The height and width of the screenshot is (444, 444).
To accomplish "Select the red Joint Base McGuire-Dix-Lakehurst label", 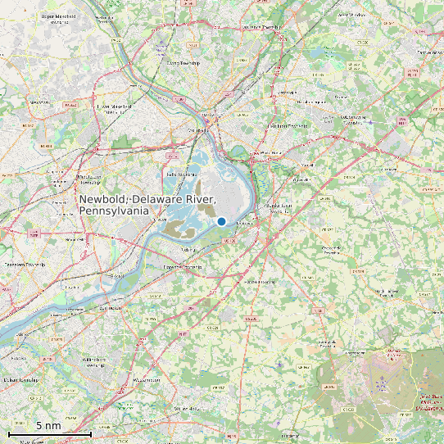I will 430,402.
